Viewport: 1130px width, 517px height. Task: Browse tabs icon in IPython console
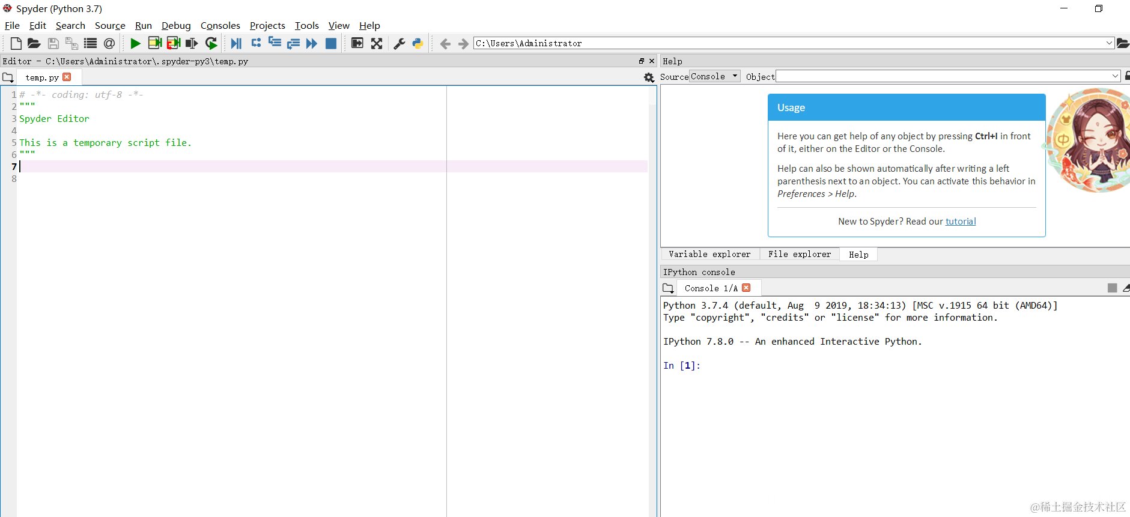pos(668,288)
